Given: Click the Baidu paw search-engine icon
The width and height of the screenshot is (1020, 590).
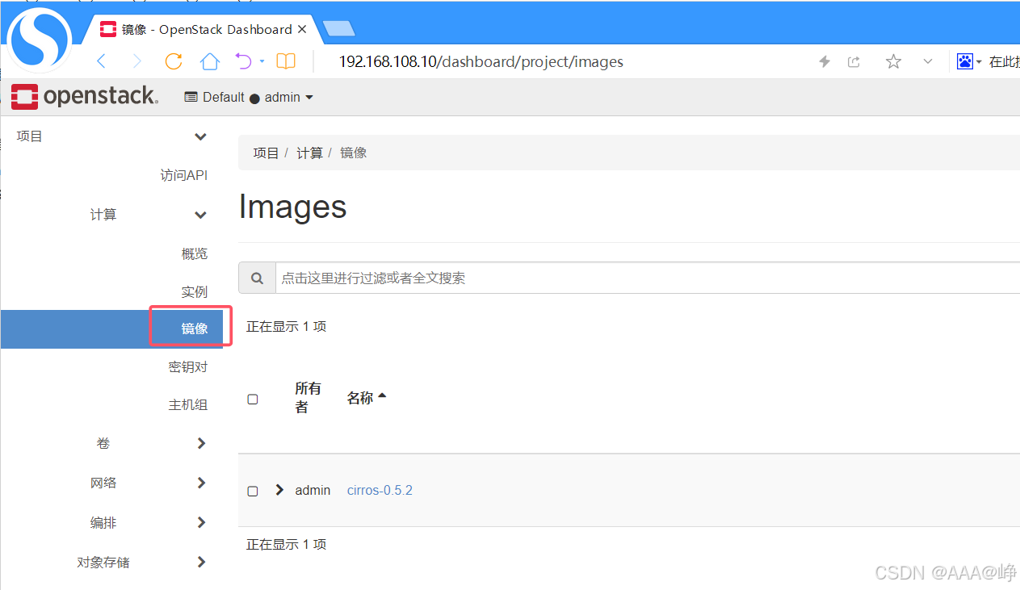Looking at the screenshot, I should pos(965,61).
